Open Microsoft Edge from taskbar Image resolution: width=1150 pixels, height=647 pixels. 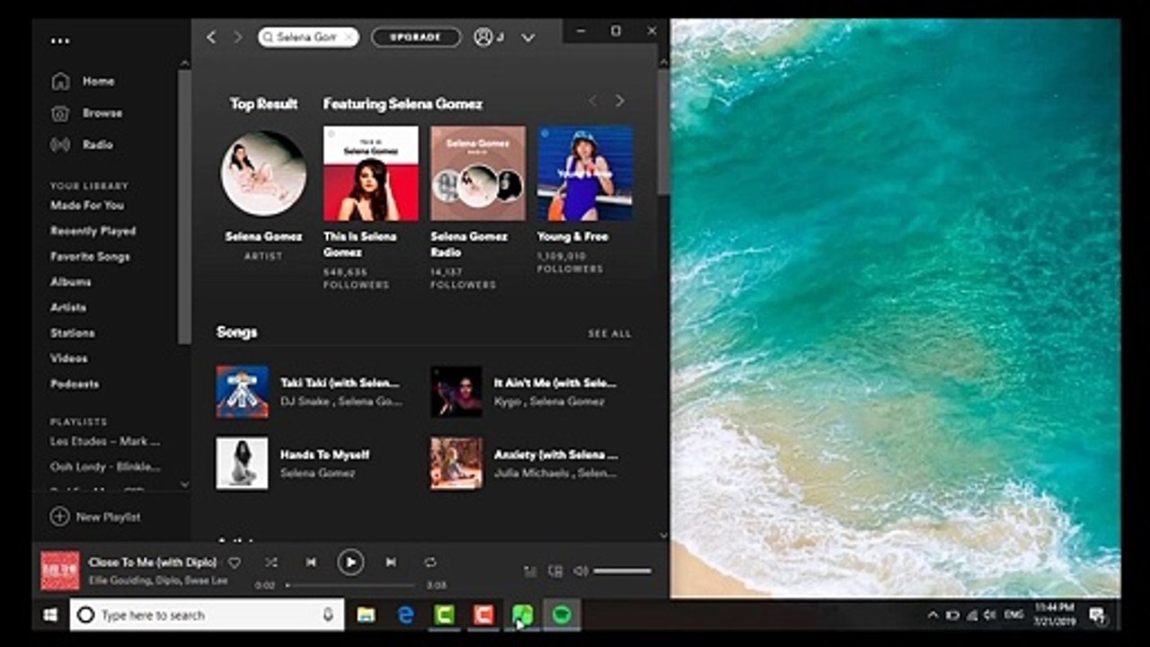click(x=405, y=616)
